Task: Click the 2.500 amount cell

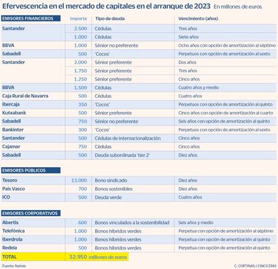Action: point(81,29)
